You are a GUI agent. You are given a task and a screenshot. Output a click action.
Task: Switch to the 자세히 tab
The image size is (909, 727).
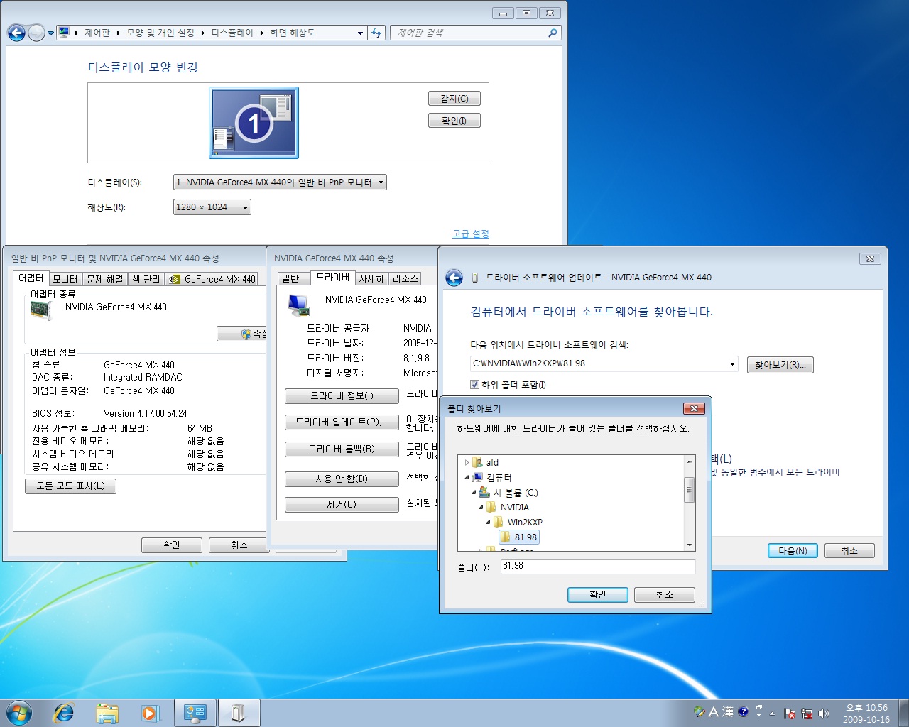pyautogui.click(x=371, y=278)
